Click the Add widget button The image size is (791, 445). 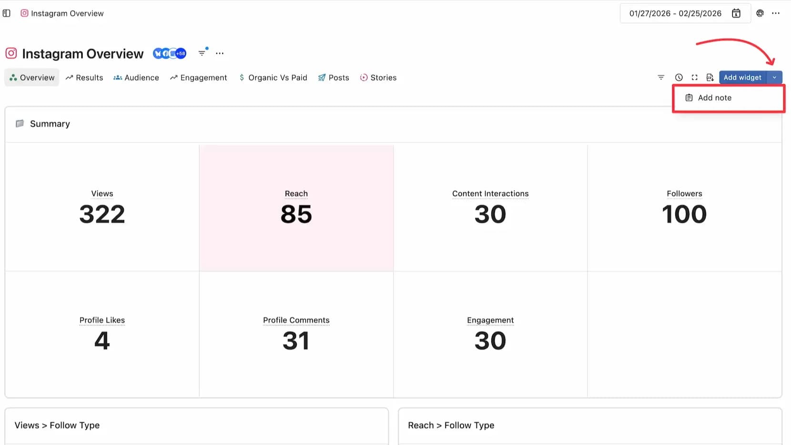742,77
